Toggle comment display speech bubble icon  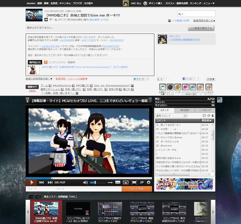click(117, 182)
